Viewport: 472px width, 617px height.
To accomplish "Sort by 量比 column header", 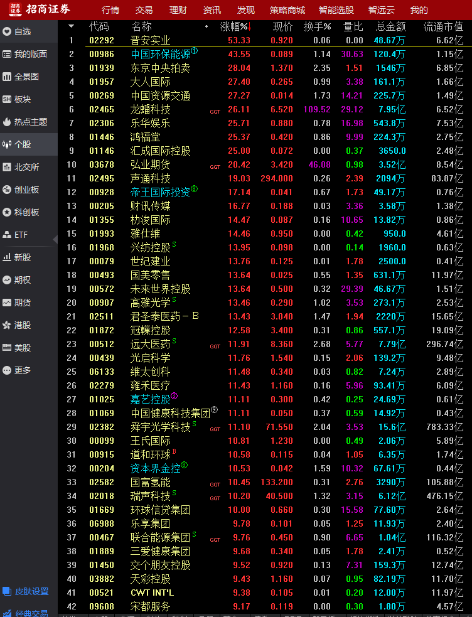I will coord(353,27).
